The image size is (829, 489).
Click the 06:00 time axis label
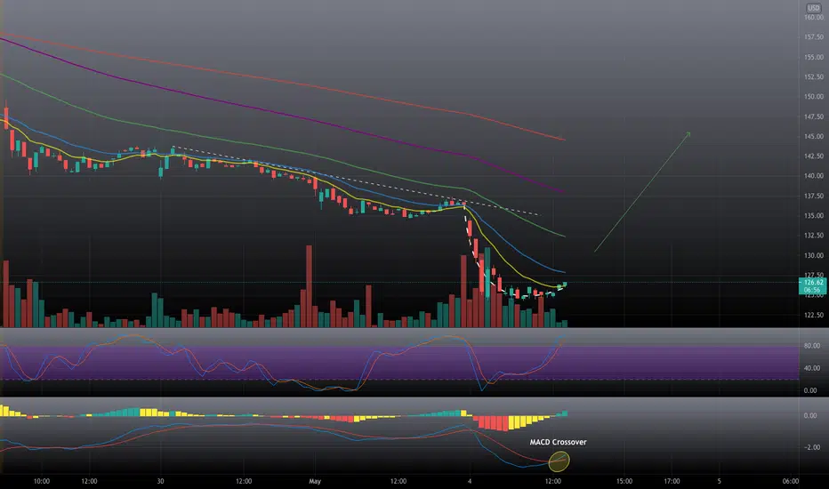[x=791, y=481]
